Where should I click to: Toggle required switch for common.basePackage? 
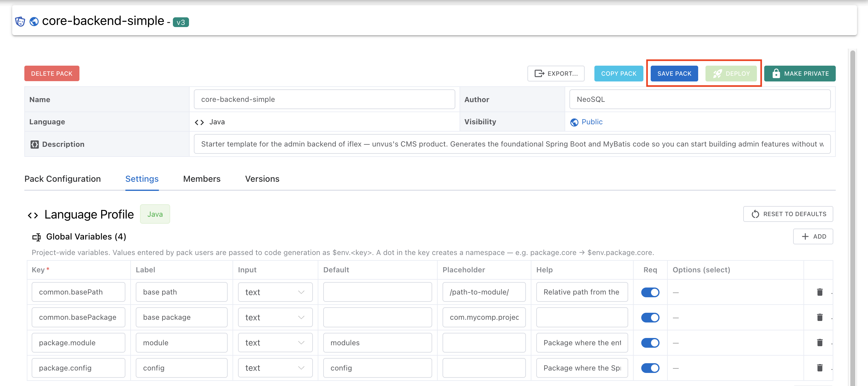pyautogui.click(x=650, y=317)
